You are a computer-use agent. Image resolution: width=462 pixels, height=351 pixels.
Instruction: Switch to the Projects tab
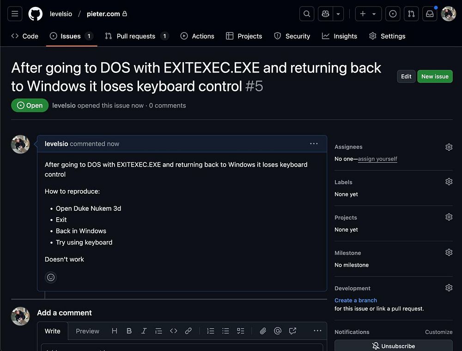pos(244,36)
